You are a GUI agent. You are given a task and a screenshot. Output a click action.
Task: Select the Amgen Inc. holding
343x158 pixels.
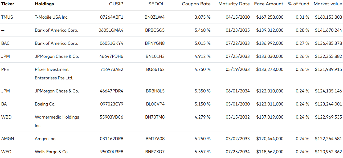pyautogui.click(x=46, y=139)
